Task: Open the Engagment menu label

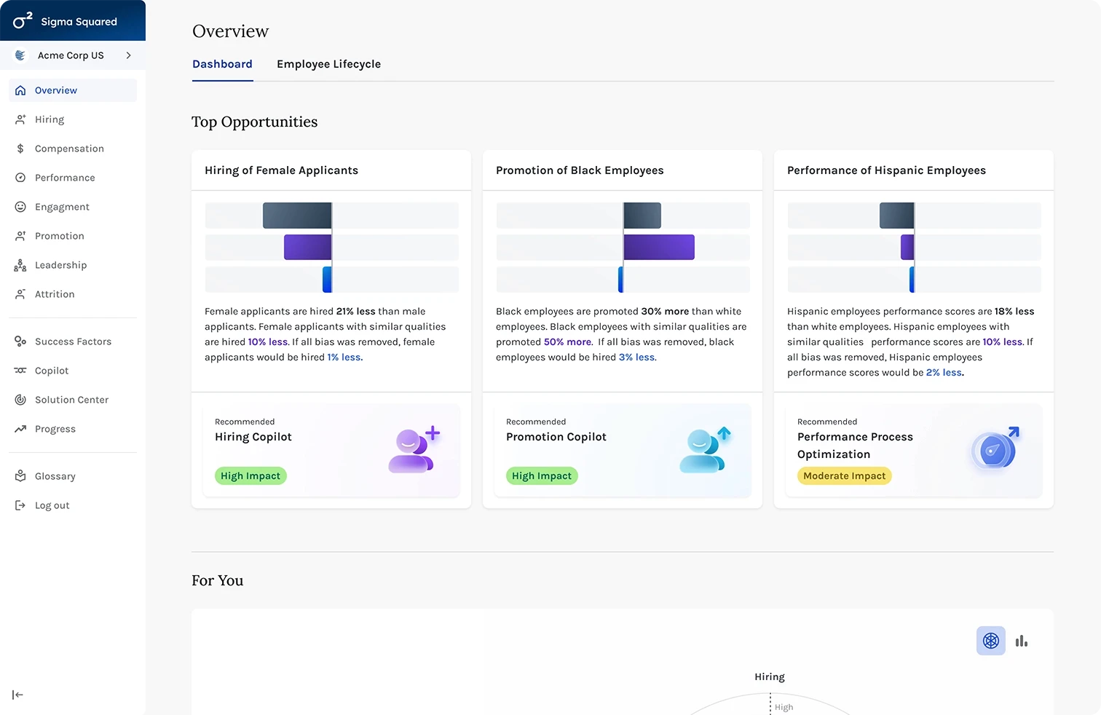Action: (x=62, y=207)
